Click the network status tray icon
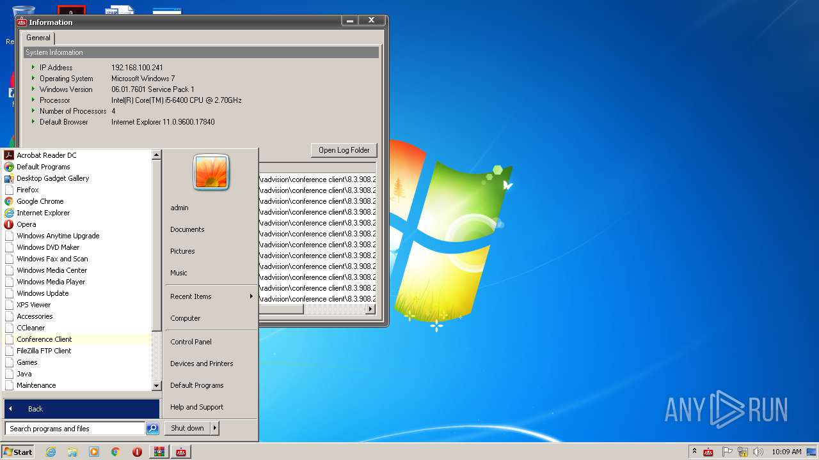 tap(742, 452)
